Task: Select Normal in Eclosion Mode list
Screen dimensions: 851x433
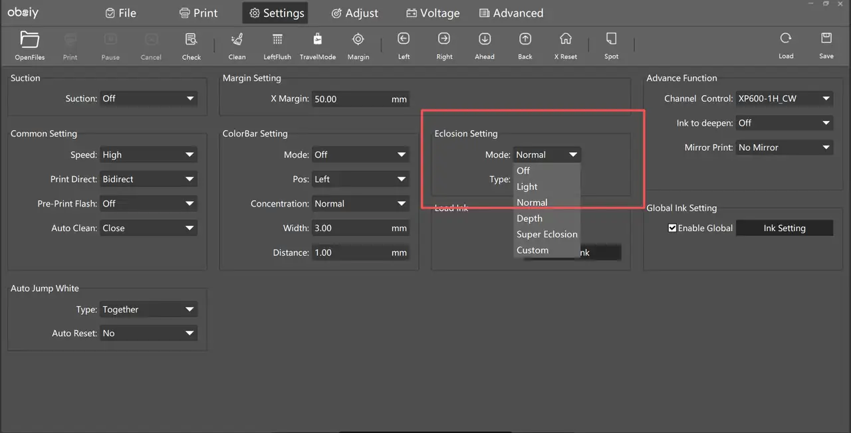Action: point(547,203)
